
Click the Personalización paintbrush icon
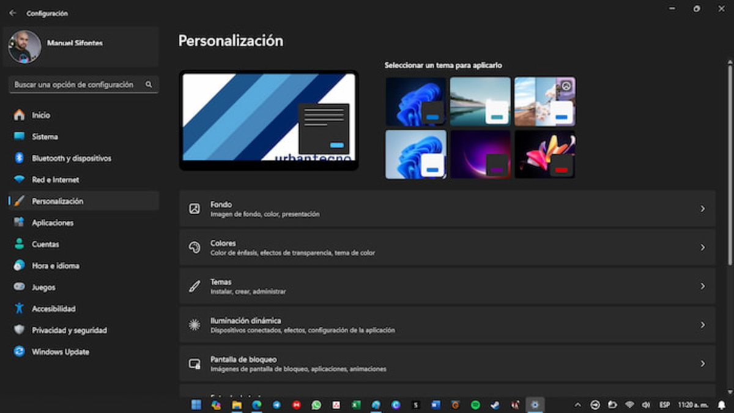[x=20, y=201]
